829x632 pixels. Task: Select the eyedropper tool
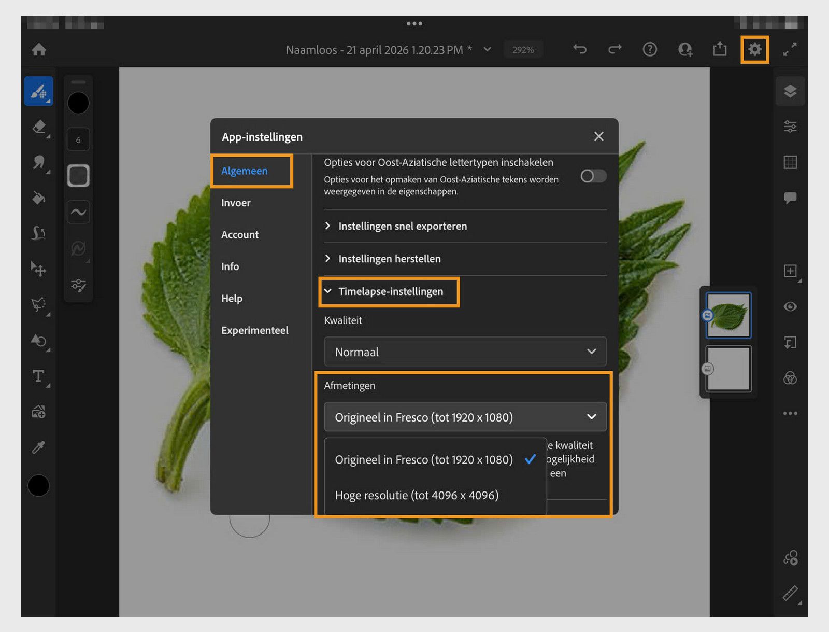39,447
